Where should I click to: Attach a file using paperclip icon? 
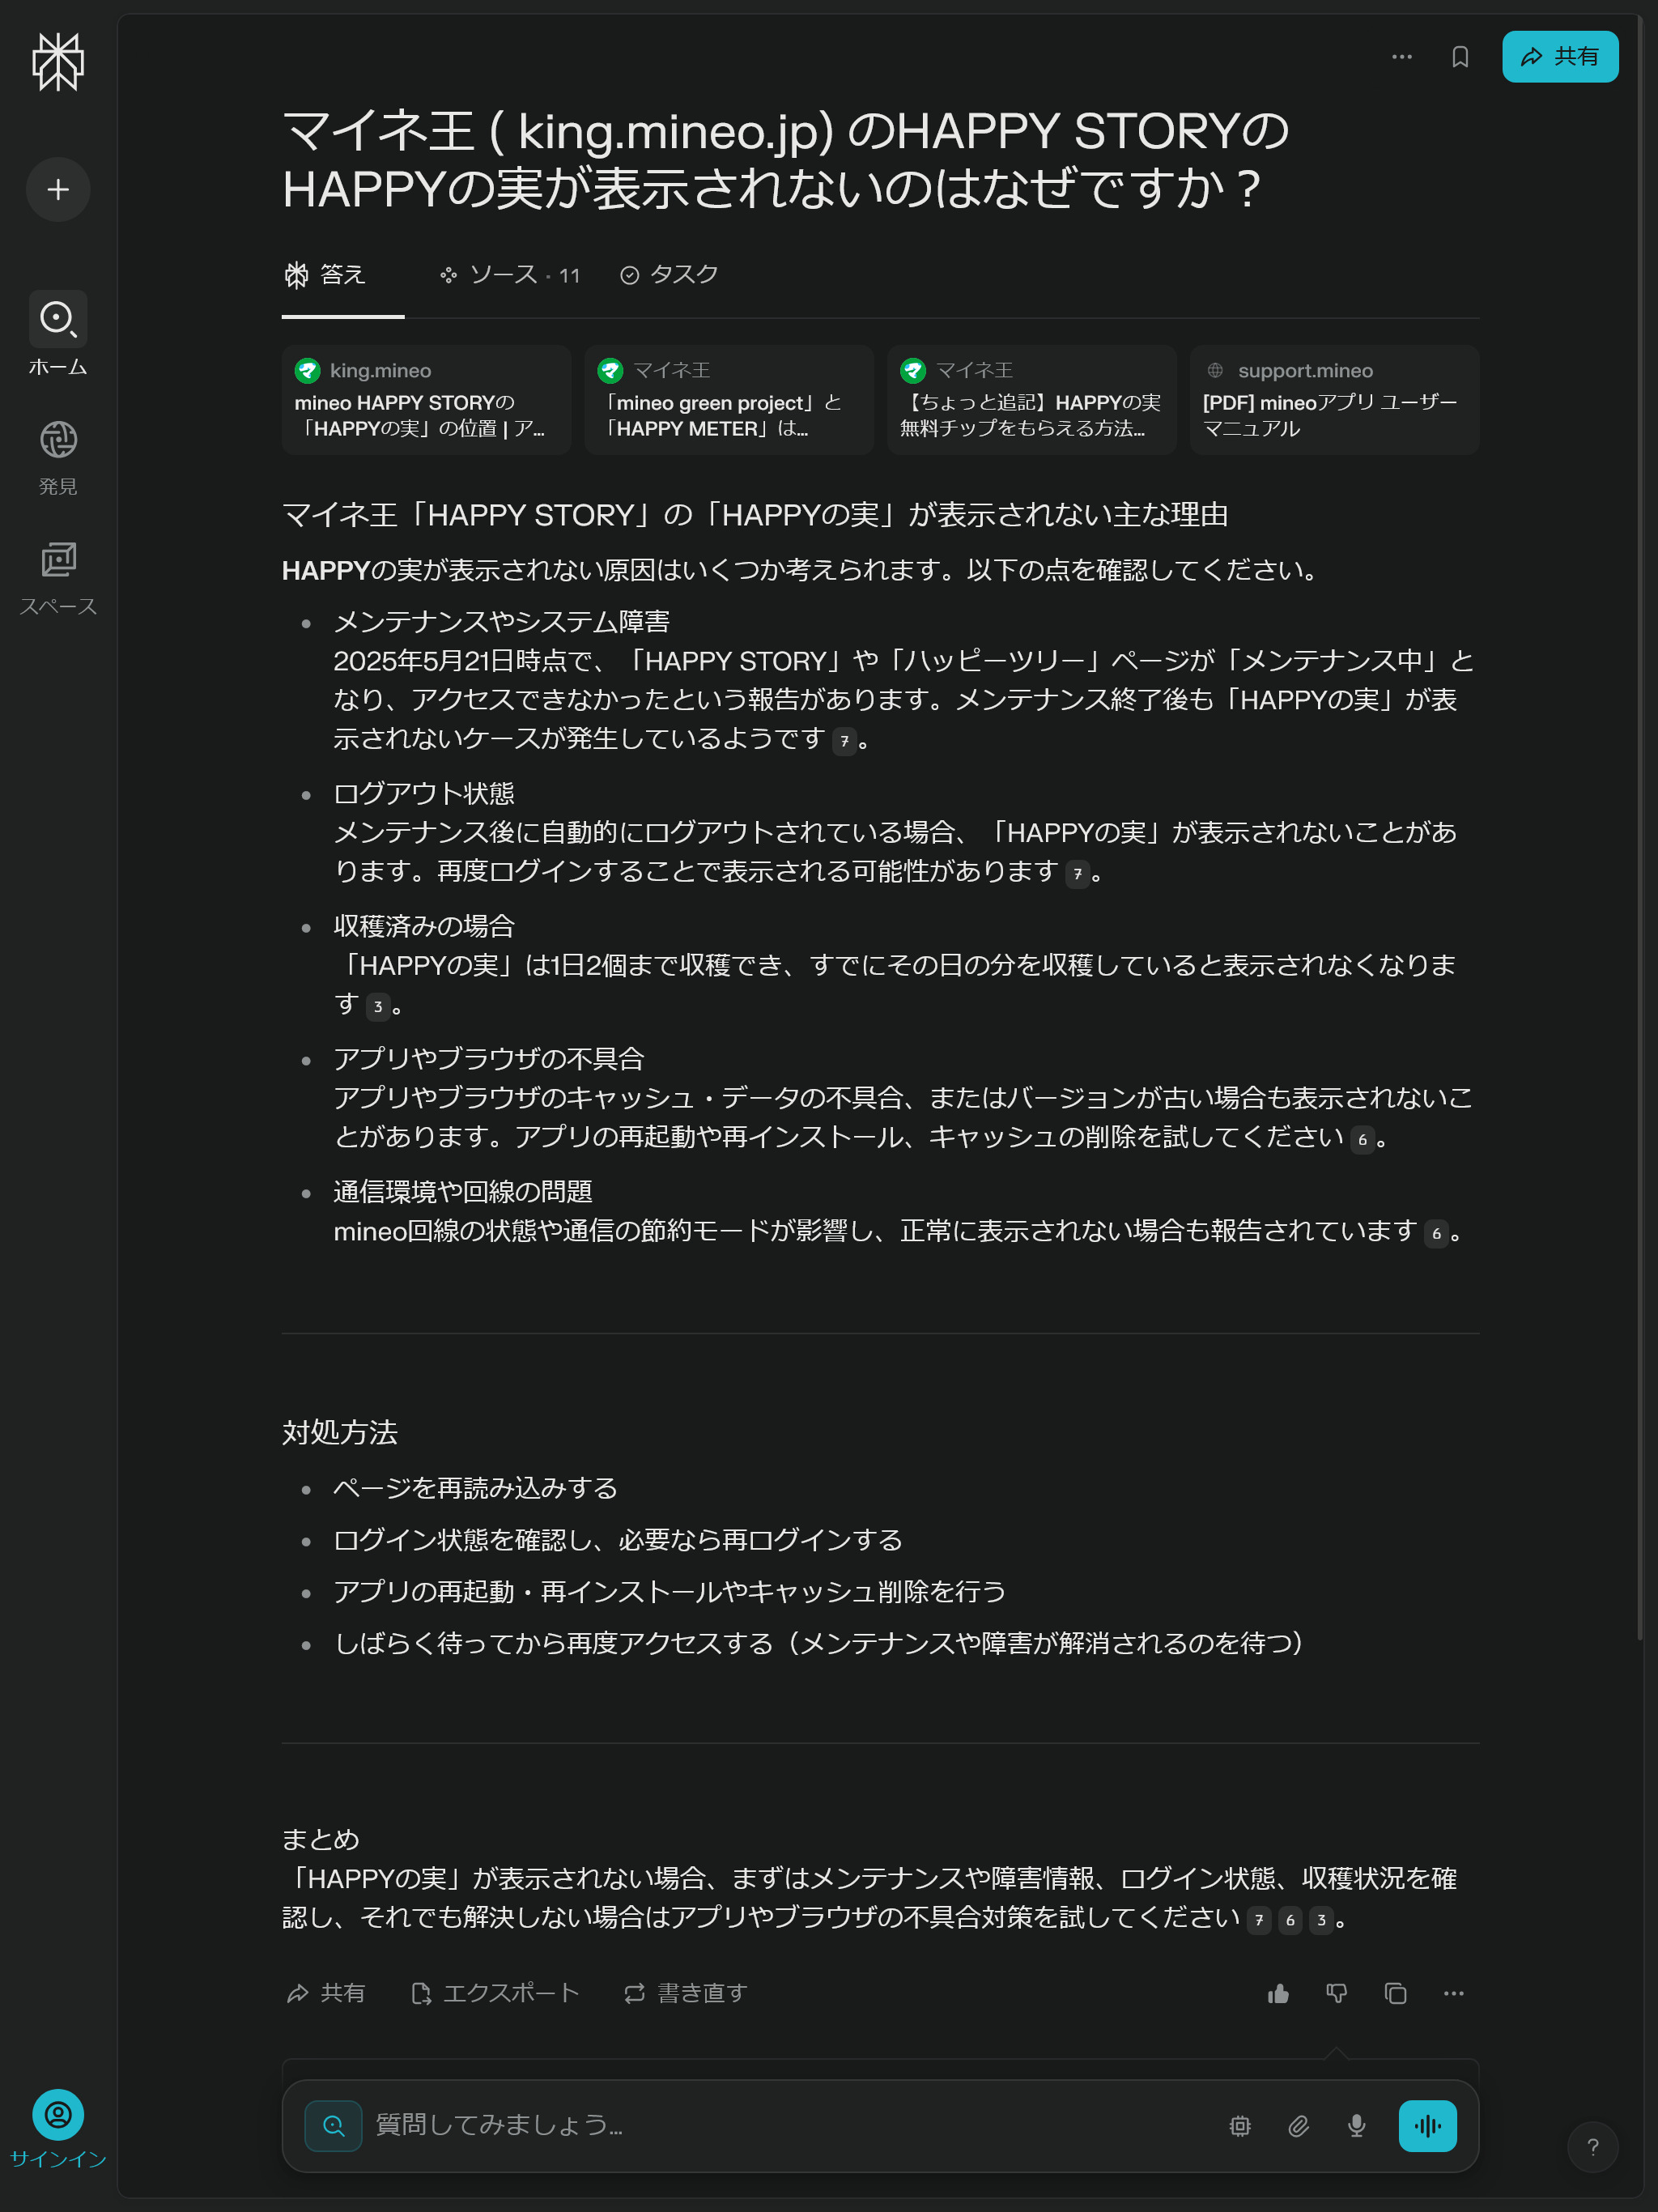[1298, 2126]
